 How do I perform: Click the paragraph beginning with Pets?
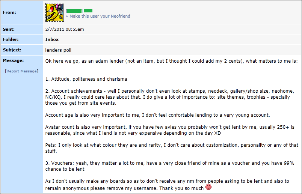[172, 148]
